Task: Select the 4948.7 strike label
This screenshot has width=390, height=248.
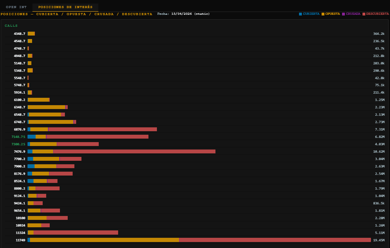Action: [19, 56]
